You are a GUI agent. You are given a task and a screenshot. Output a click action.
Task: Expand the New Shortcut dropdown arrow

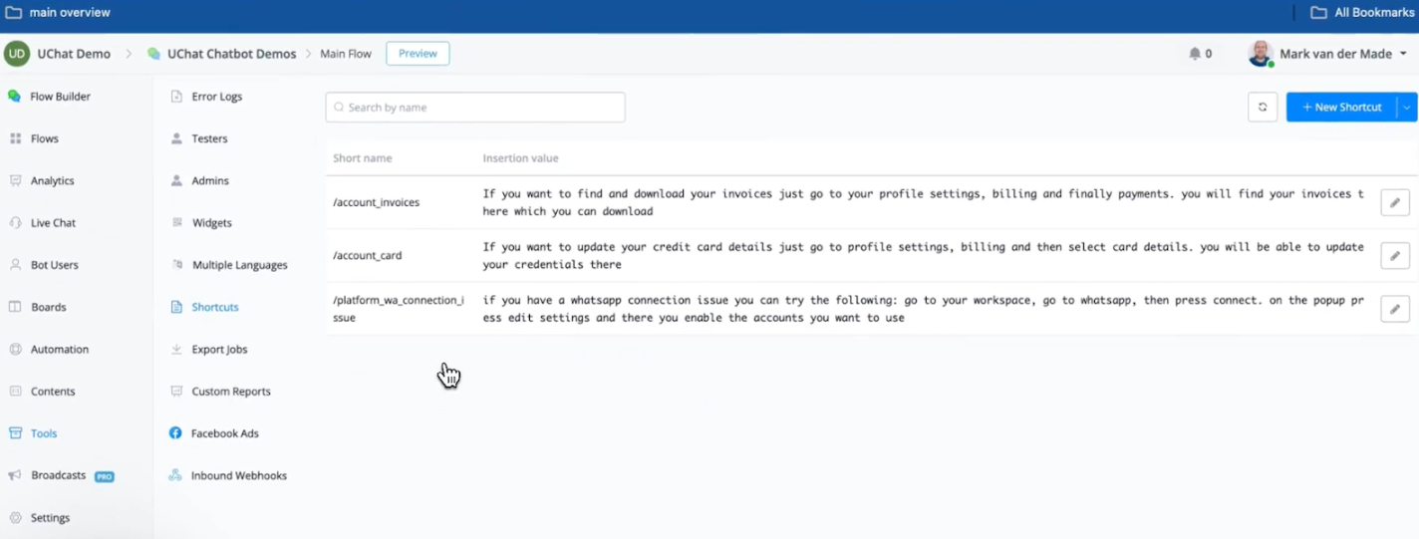(x=1407, y=108)
